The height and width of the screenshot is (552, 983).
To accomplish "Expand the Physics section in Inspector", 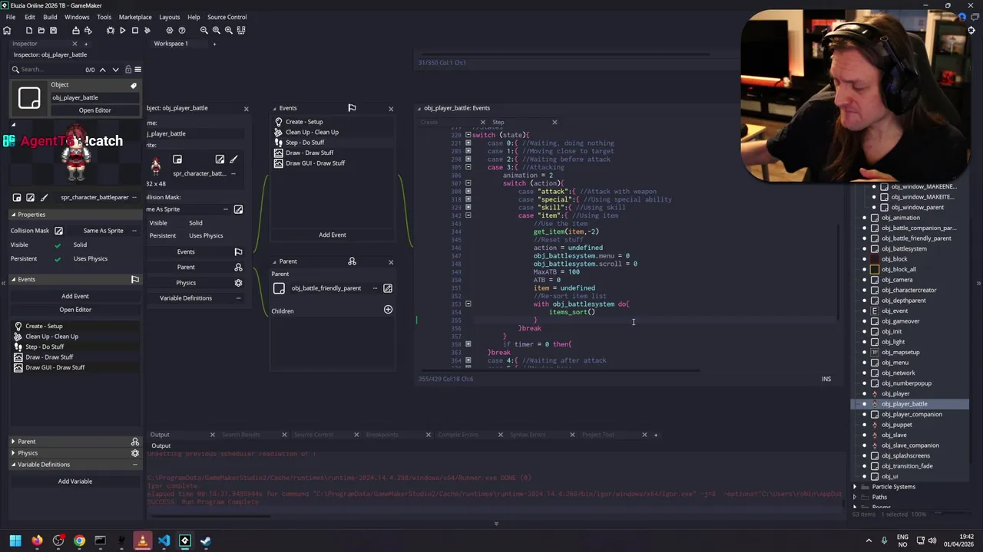I will [x=13, y=453].
